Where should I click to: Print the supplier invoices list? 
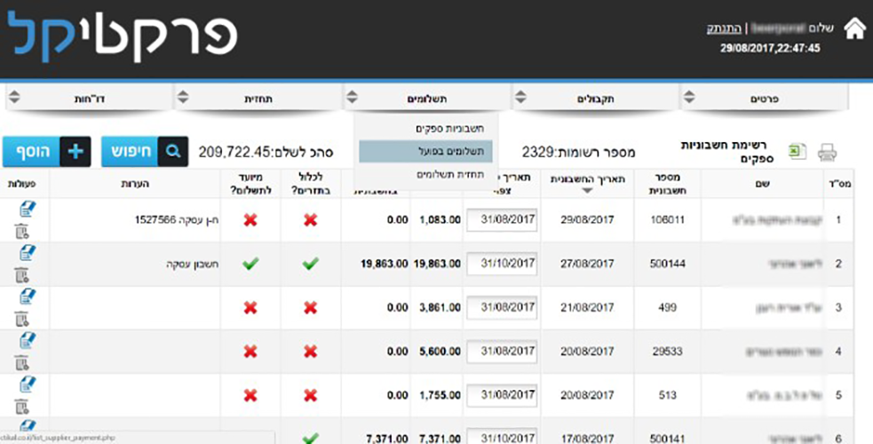[x=827, y=152]
